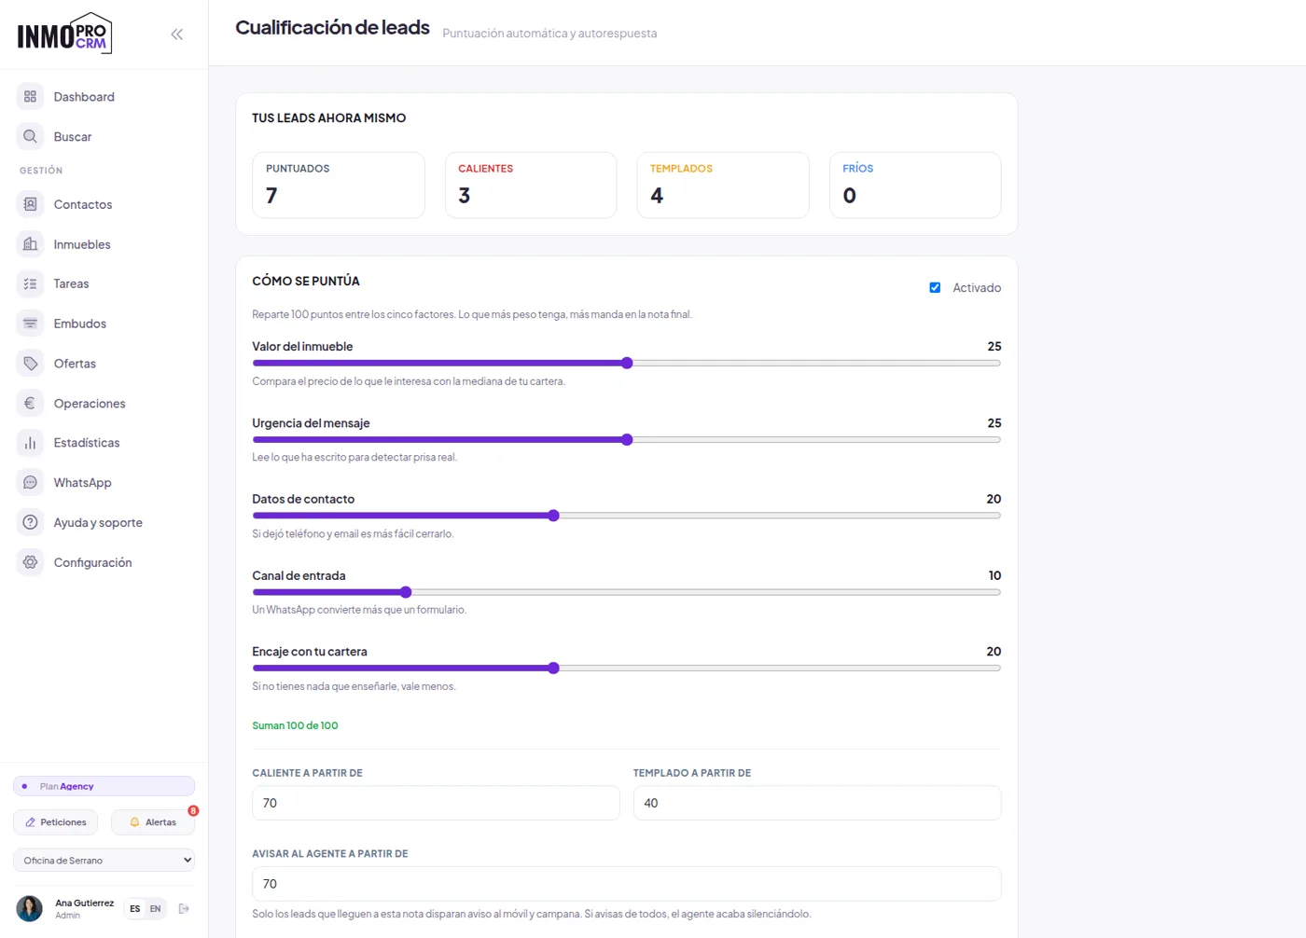Screen dimensions: 1306x938
Task: Edit the Avisar al agente threshold field
Action: tap(627, 884)
